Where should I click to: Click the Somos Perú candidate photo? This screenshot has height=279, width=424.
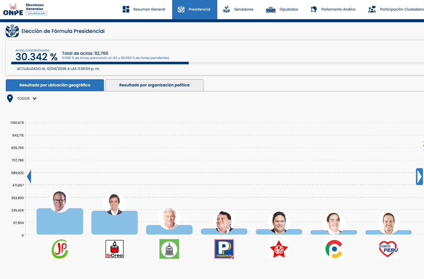pos(388,223)
